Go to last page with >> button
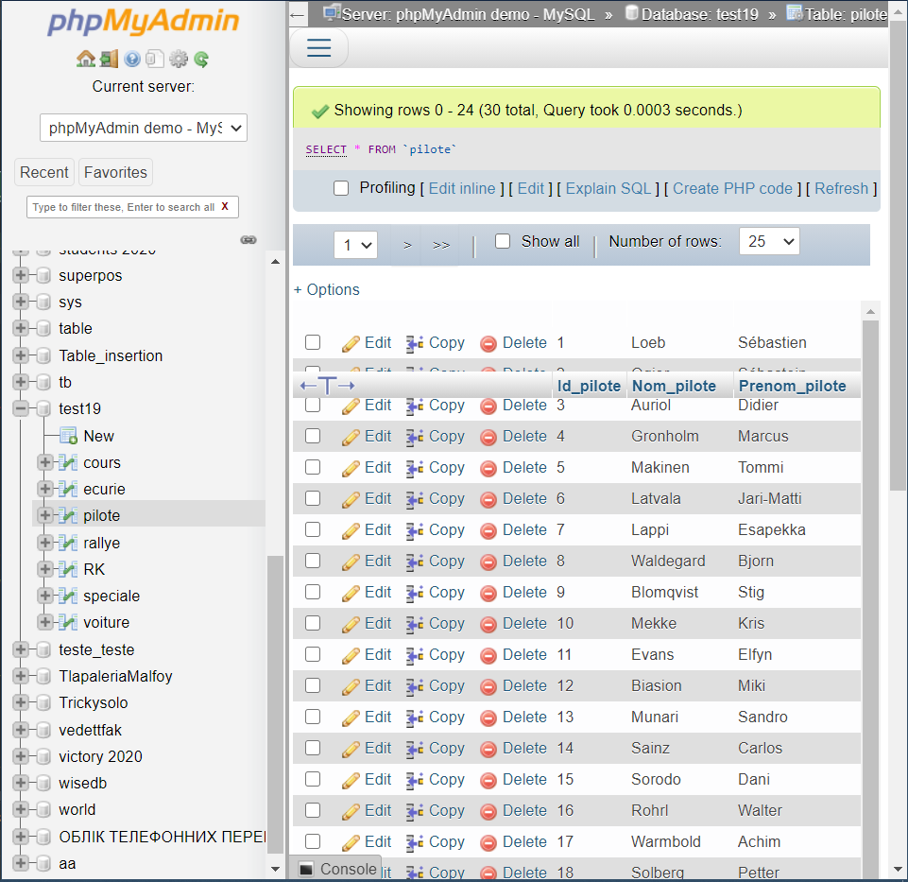 pyautogui.click(x=441, y=245)
